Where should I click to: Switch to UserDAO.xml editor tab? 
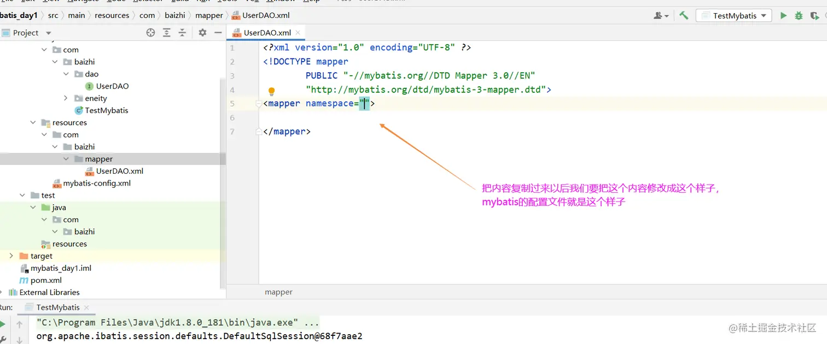[x=265, y=33]
